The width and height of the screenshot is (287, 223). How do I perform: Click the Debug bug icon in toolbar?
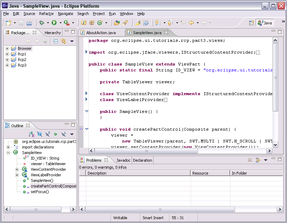pyautogui.click(x=42, y=23)
